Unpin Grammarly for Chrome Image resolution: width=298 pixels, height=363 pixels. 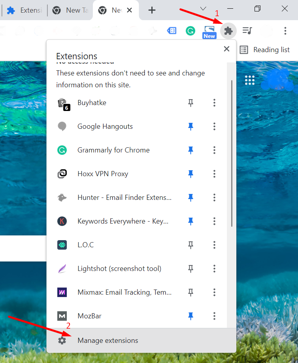tap(191, 150)
